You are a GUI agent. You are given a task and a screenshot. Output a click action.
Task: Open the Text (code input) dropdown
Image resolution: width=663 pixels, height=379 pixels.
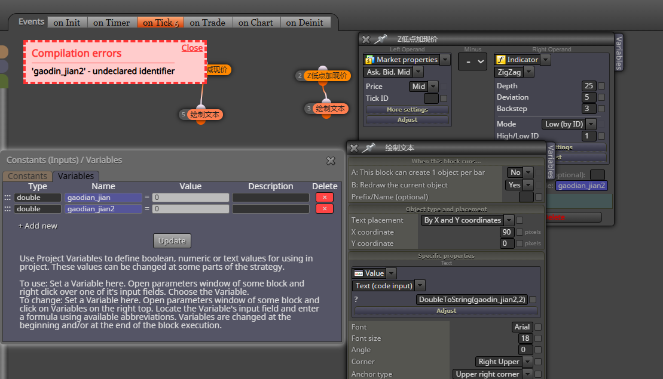[x=420, y=285]
